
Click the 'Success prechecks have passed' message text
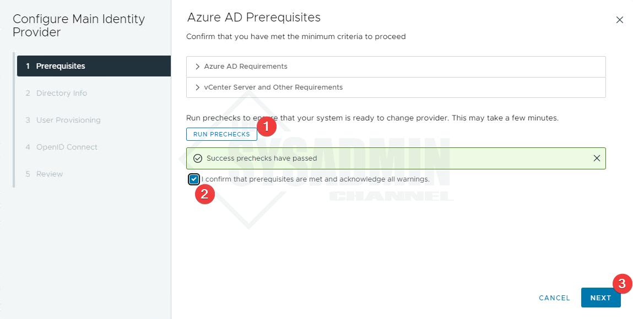pos(262,158)
